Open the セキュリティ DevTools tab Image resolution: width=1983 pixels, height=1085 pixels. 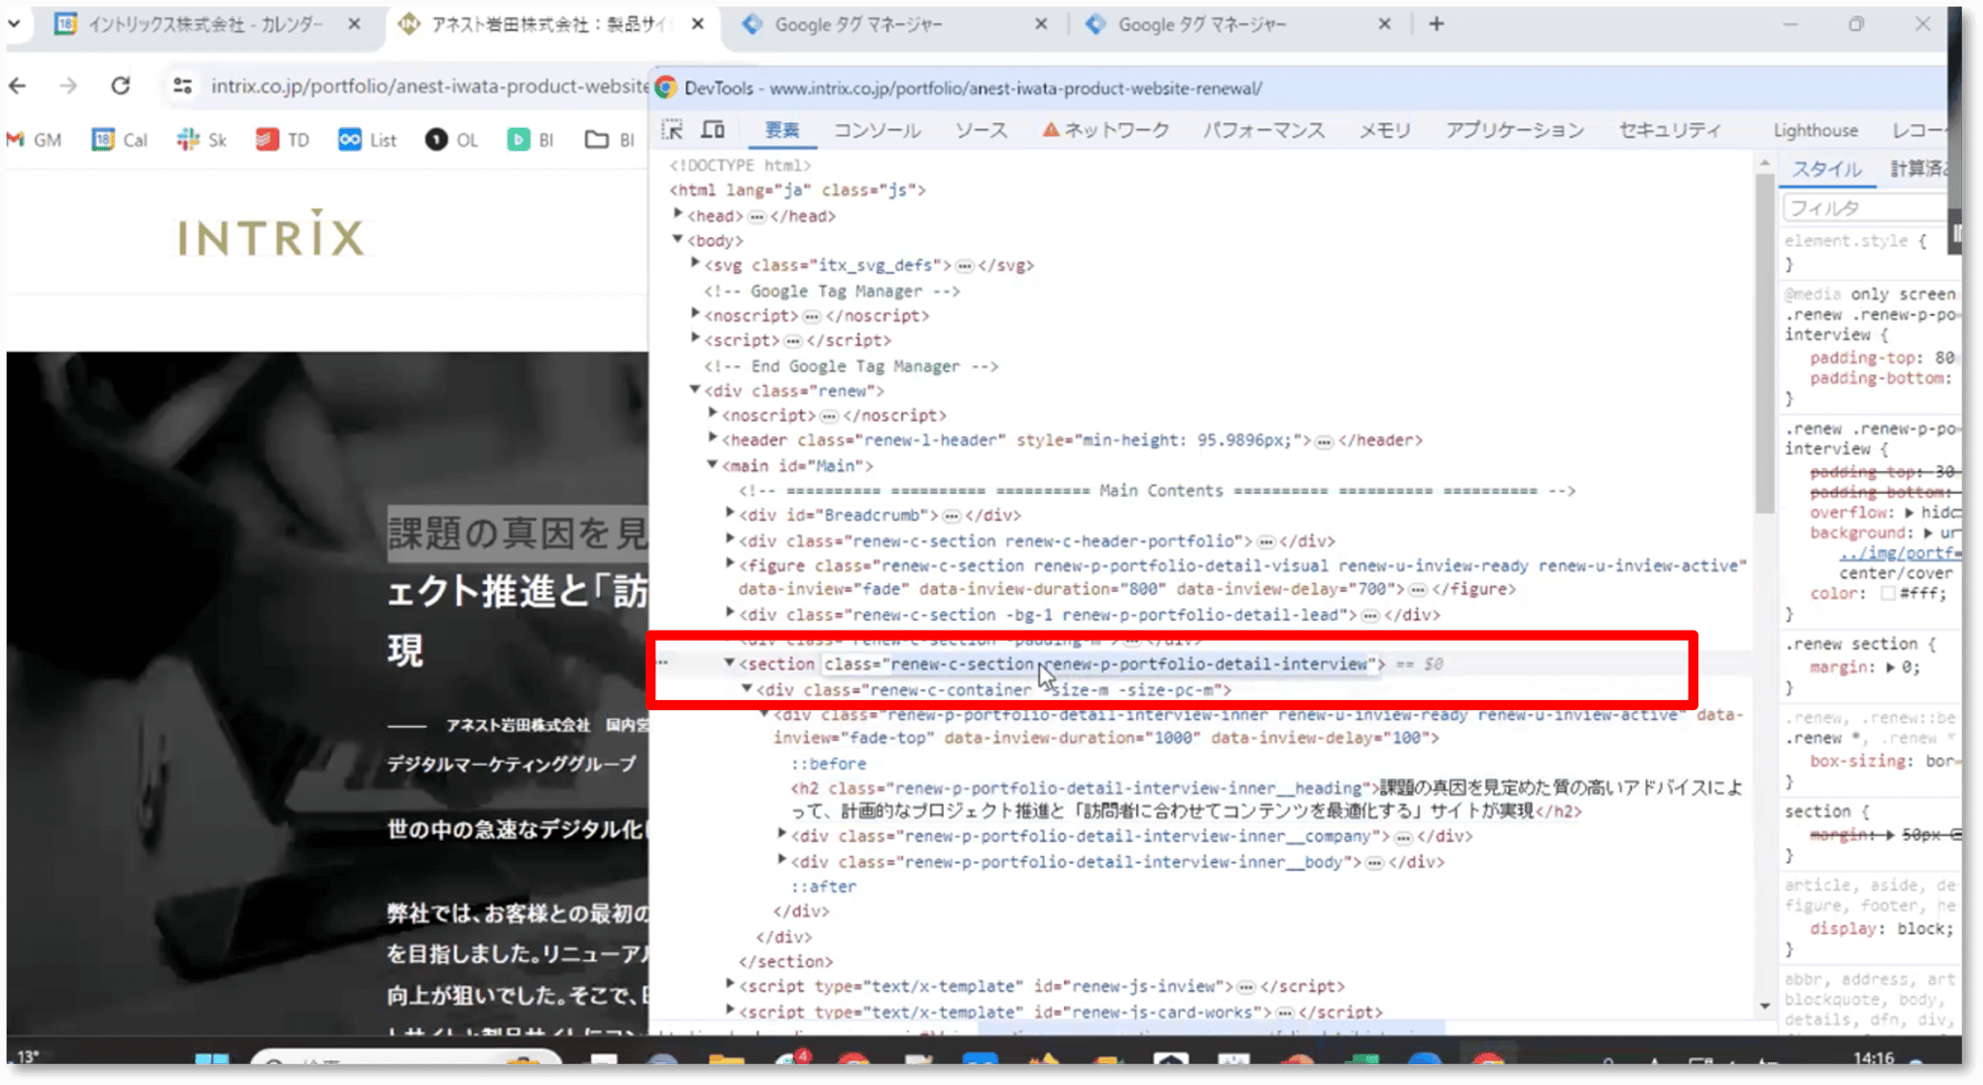click(1670, 130)
